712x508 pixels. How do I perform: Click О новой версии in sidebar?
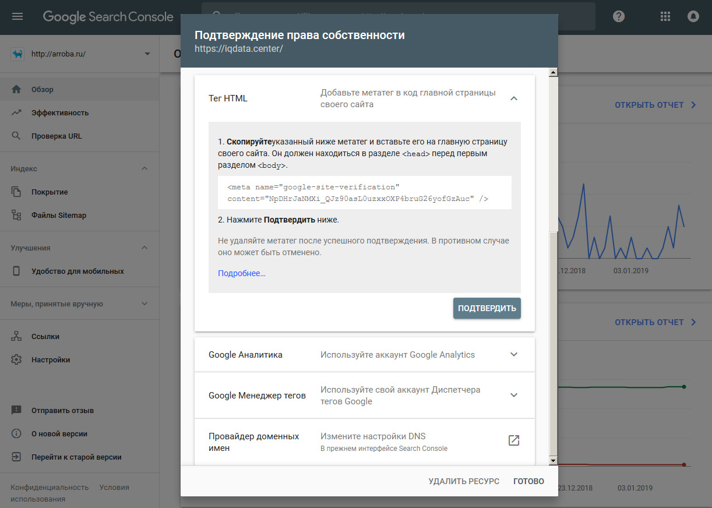(x=79, y=434)
